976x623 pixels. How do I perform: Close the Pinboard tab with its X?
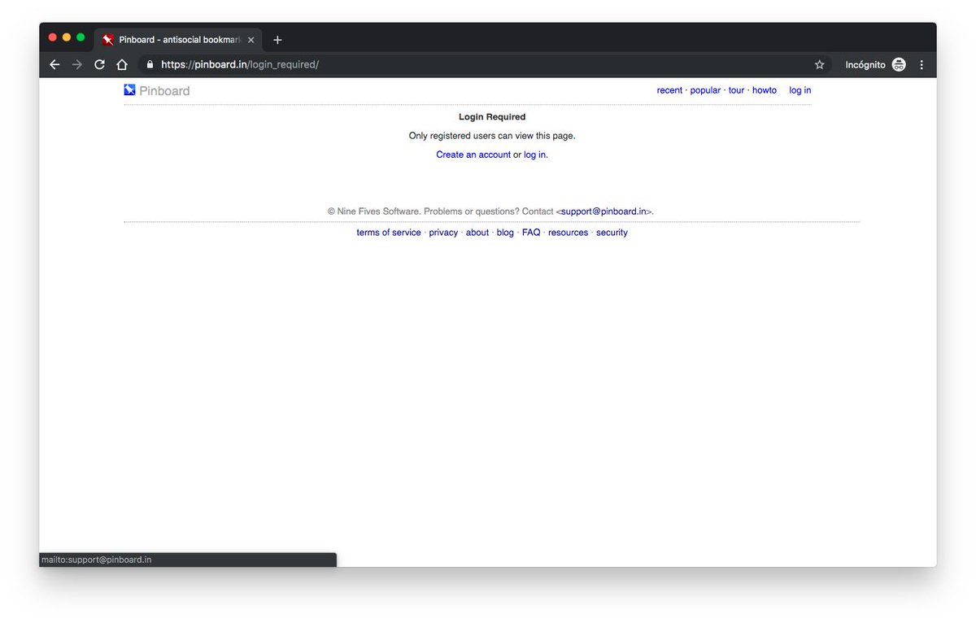251,40
